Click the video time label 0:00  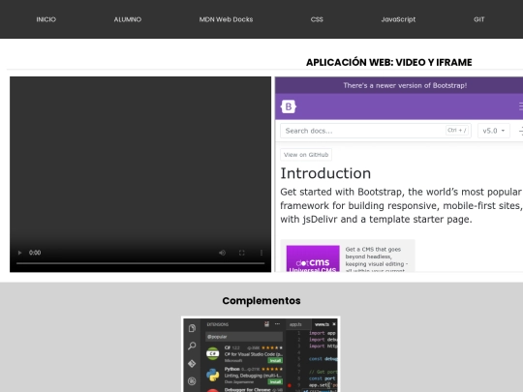35,253
